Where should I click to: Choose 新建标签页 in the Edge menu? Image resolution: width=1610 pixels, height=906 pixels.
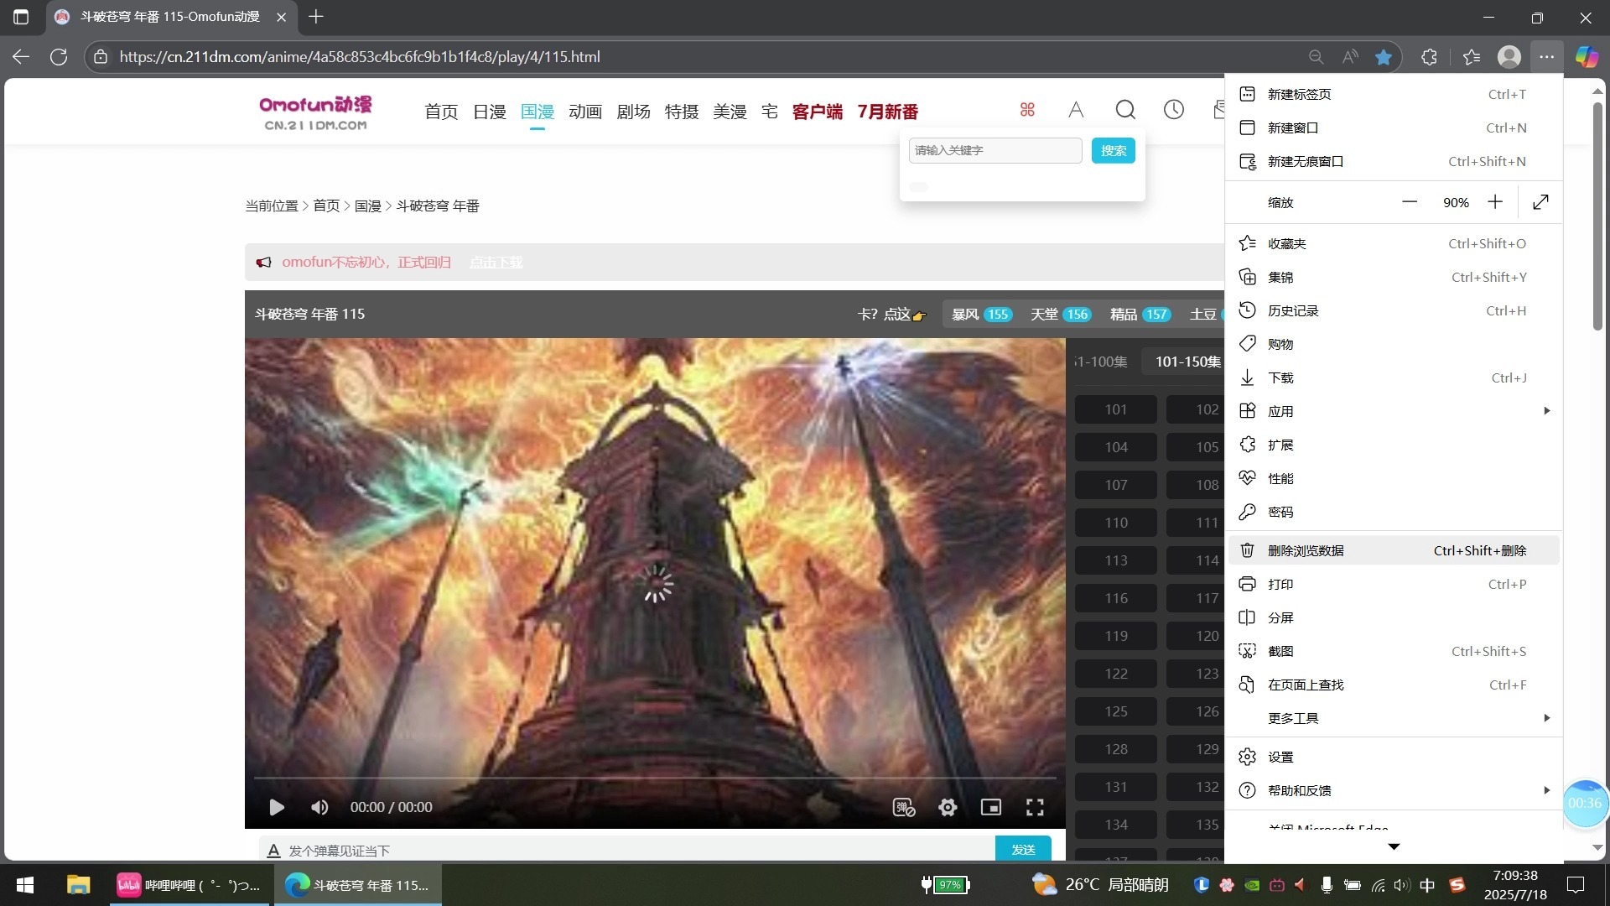(x=1394, y=94)
